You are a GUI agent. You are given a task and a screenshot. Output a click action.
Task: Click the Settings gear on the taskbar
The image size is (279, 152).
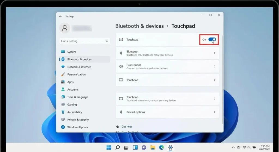coord(171,147)
